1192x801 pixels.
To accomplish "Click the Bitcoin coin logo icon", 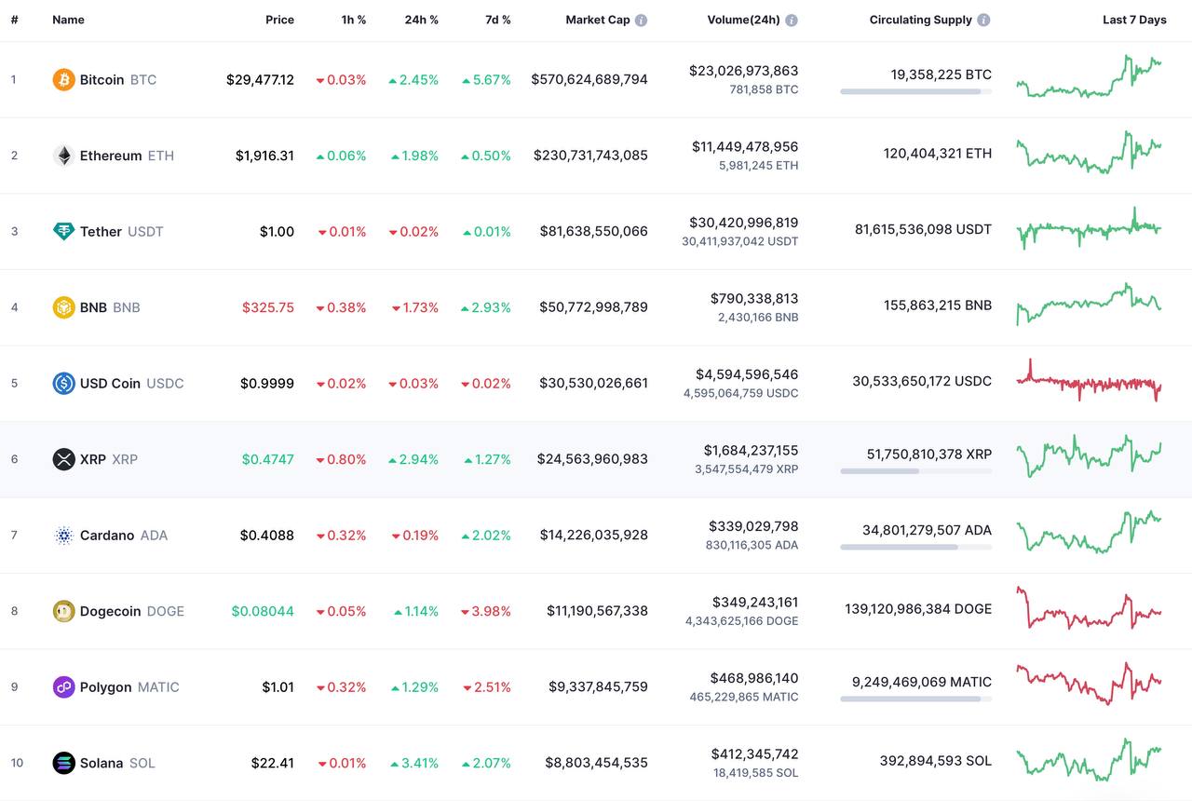I will (63, 80).
